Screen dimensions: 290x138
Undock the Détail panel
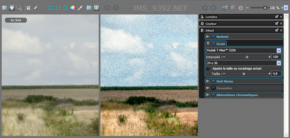click(x=277, y=30)
